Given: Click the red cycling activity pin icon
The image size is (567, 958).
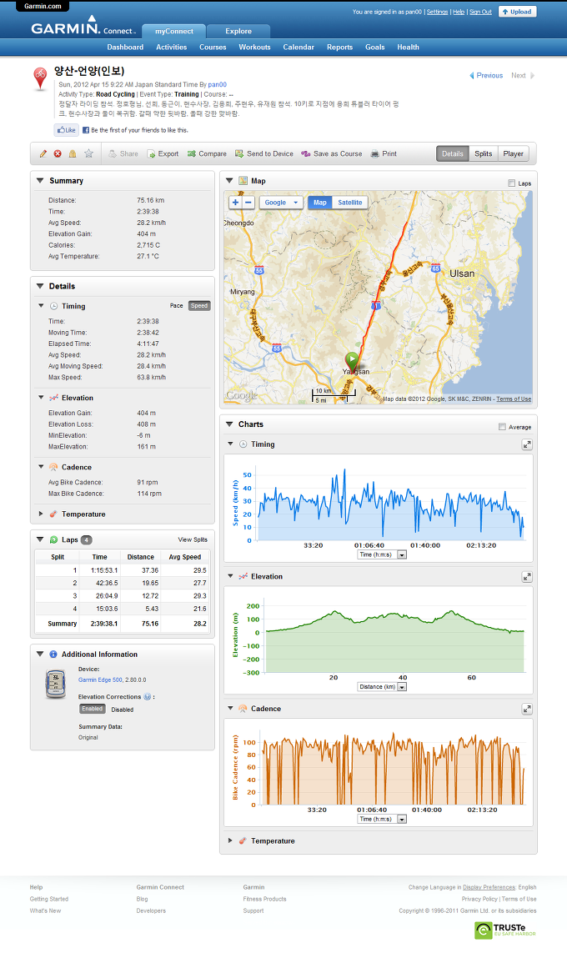Looking at the screenshot, I should click(40, 79).
